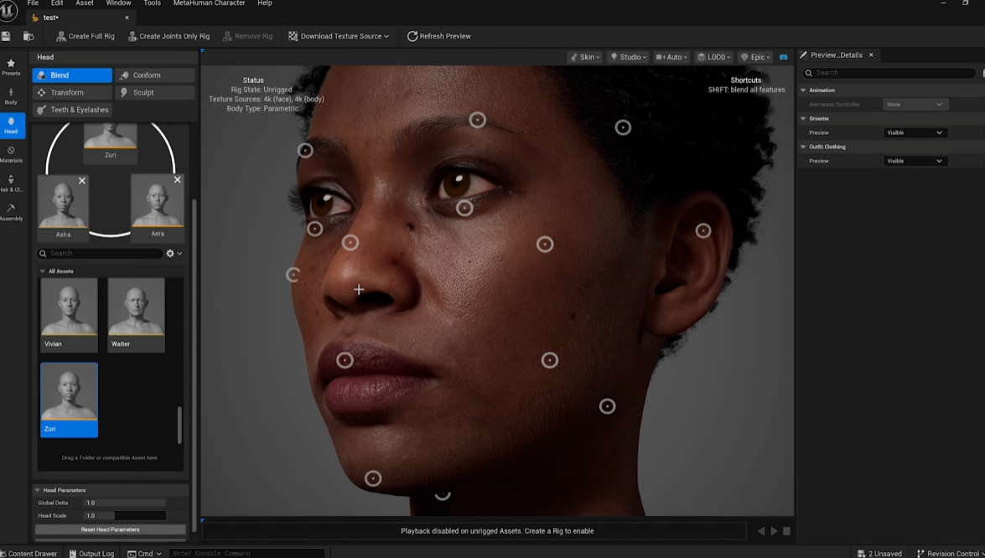The image size is (985, 558).
Task: Select the ear blend control point
Action: point(703,231)
